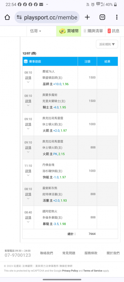This screenshot has width=124, height=282.
Task: Open the browser three-dot menu
Action: (x=117, y=17)
